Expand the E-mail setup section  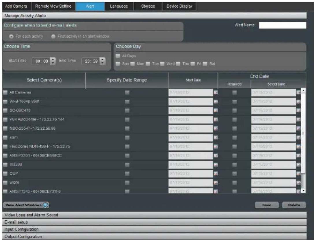(154, 222)
